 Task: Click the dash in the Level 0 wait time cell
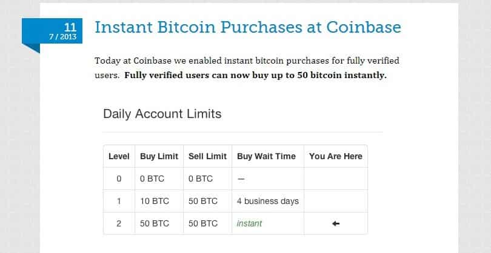pos(241,179)
